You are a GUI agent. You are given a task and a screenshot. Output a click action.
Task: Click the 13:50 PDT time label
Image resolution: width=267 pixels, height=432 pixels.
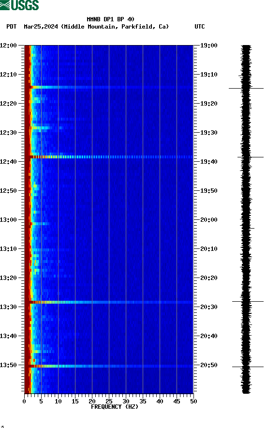click(8, 365)
